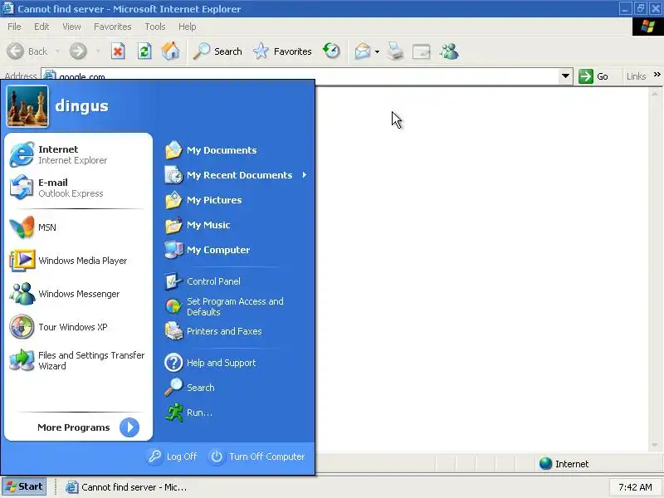Open Set Program Access and Defaults
The image size is (664, 498).
pyautogui.click(x=236, y=306)
